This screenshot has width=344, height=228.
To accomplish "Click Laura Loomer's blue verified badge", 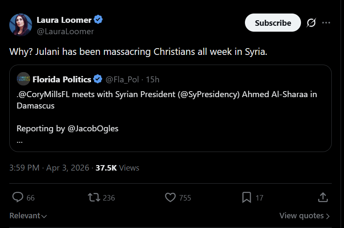I will coord(98,19).
